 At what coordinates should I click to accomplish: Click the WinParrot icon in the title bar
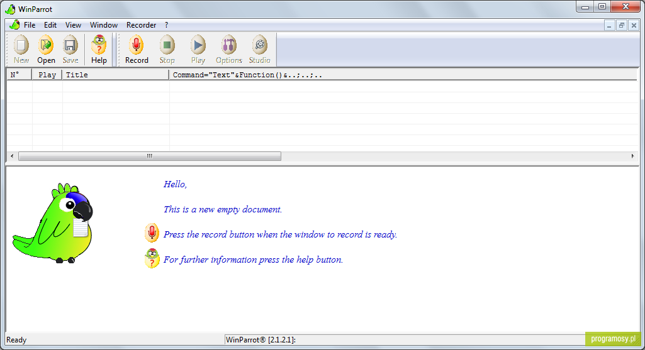pos(10,9)
